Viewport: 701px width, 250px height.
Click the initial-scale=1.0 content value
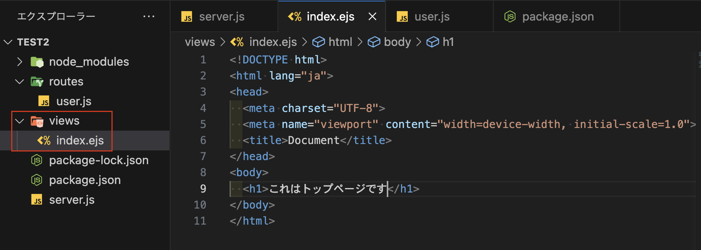(628, 124)
